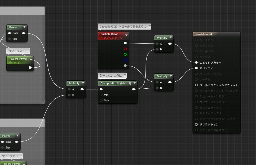256x165 pixels.
Task: Select the Tex_01_Power node title
Action: point(18,59)
